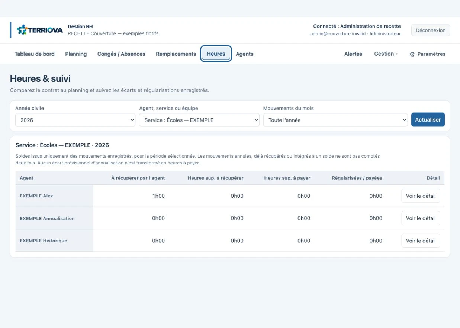Viewport: 460px width, 328px height.
Task: Click the Déconnexion button
Action: [x=431, y=30]
